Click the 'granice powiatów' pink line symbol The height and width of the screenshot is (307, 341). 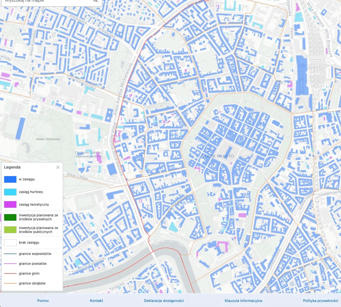tap(10, 263)
